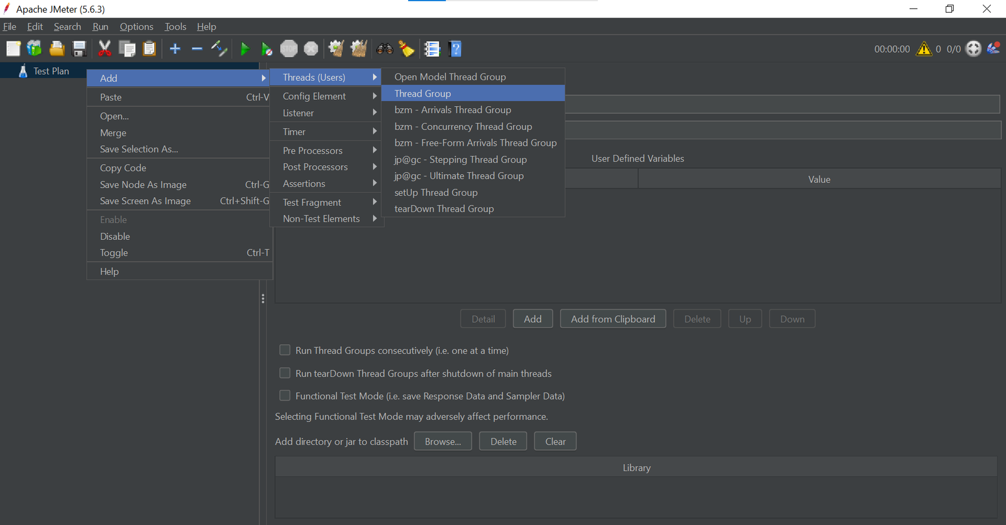1006x525 pixels.
Task: Expand Config Element submenu
Action: 326,96
